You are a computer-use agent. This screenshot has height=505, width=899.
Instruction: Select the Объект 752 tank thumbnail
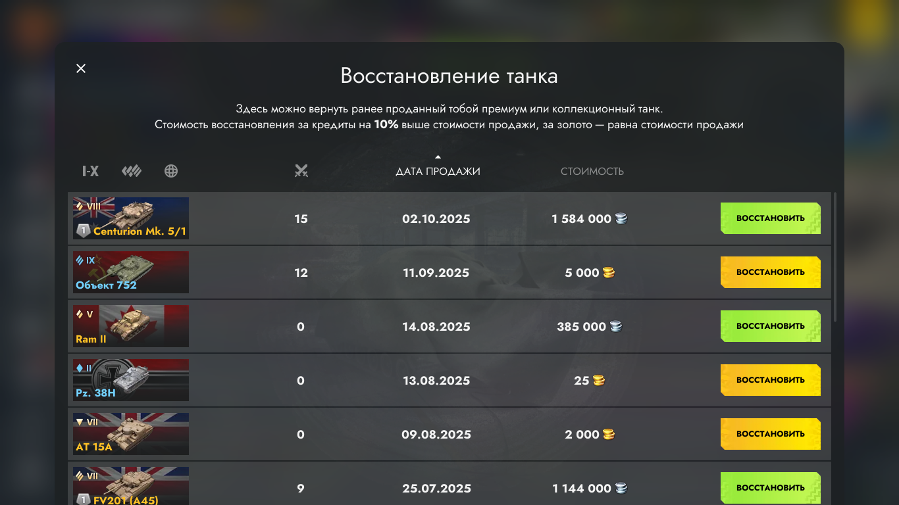tap(131, 272)
